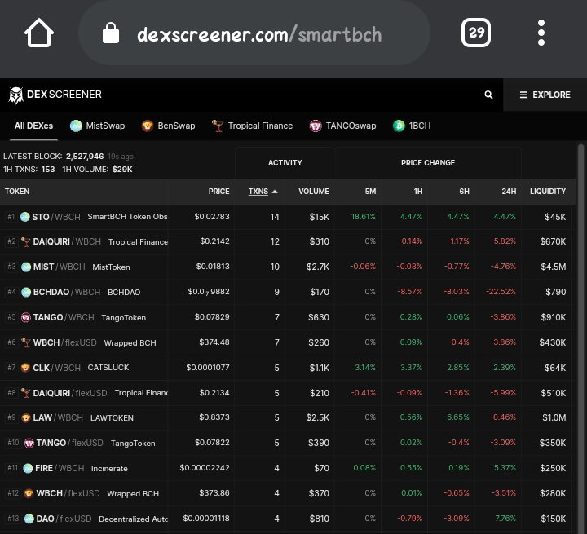
Task: Click the -22.52% BCHDAO 24H change
Action: (501, 292)
